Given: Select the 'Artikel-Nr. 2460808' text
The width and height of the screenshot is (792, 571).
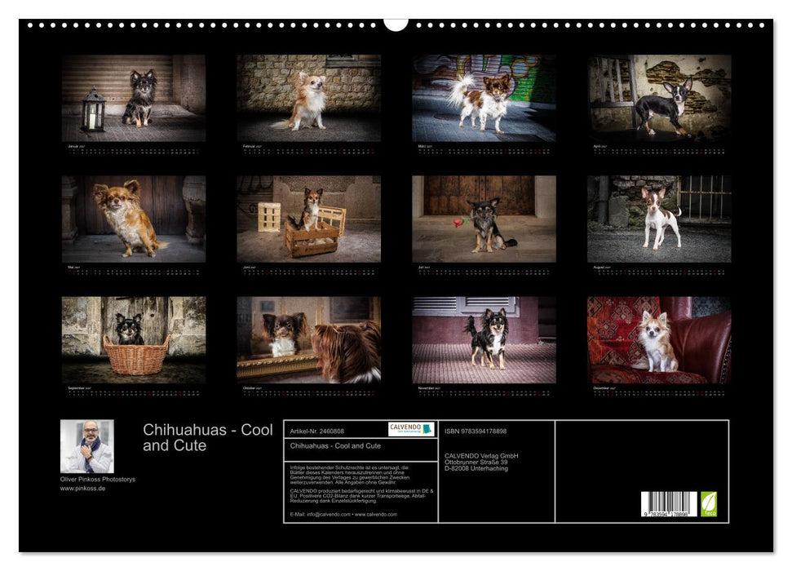Looking at the screenshot, I should [316, 432].
